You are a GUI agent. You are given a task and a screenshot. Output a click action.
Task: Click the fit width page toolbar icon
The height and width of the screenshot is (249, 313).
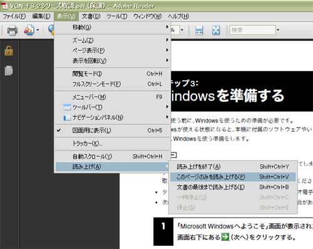point(199,30)
